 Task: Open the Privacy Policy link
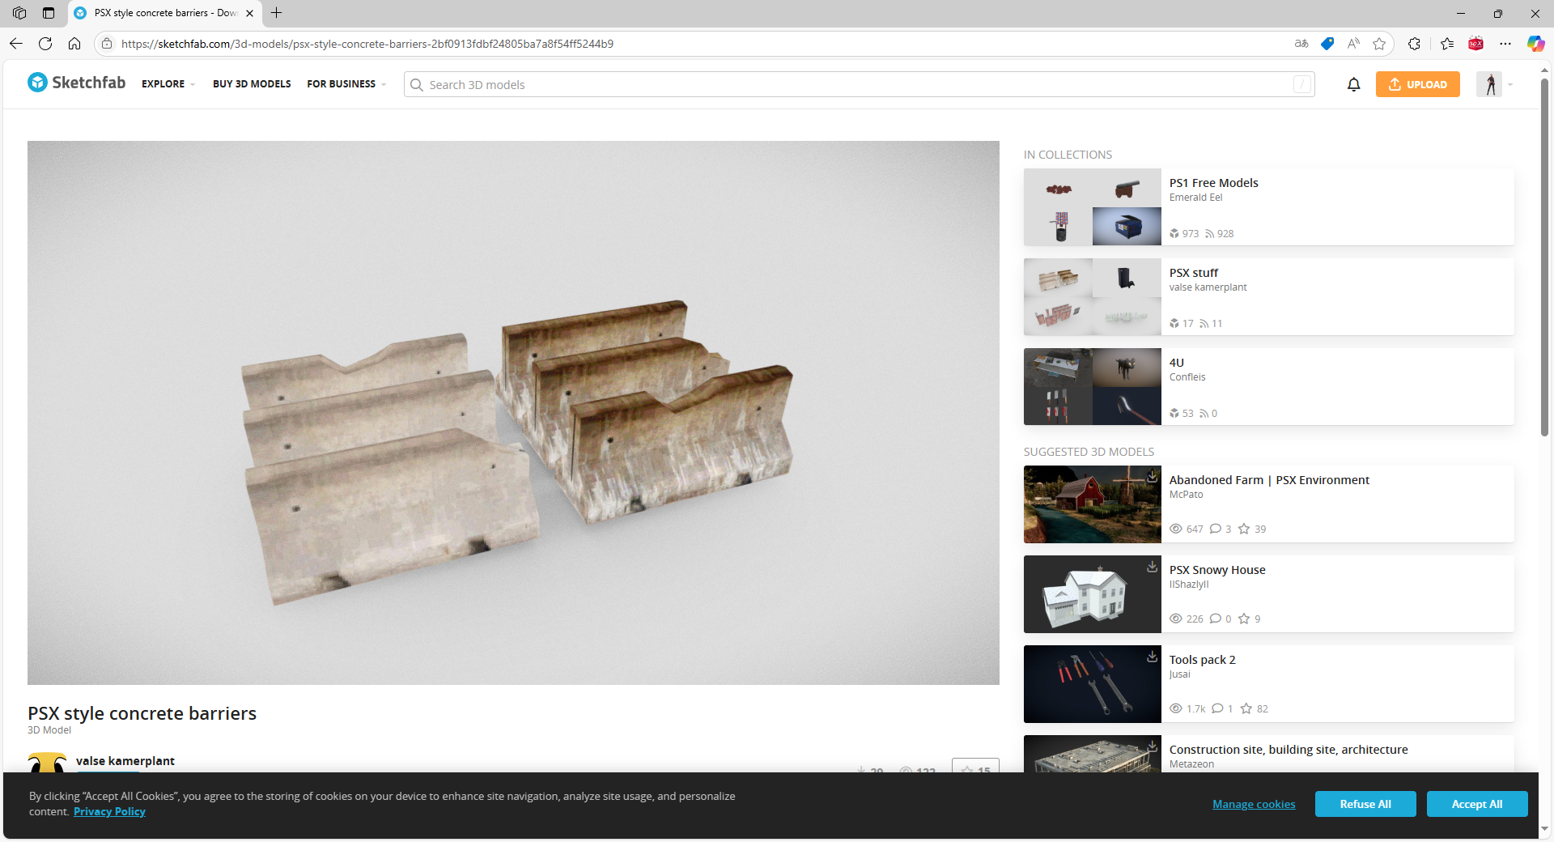coord(108,811)
